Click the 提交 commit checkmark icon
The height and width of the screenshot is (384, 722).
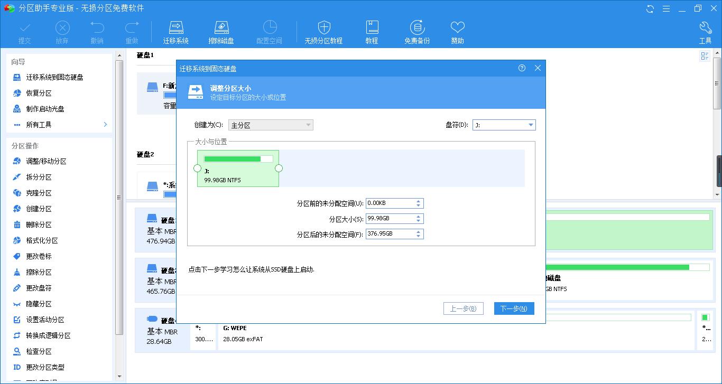(x=24, y=30)
